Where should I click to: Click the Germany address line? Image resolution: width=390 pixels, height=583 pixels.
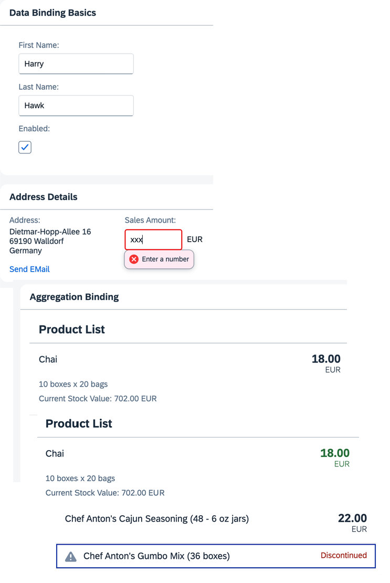pyautogui.click(x=26, y=251)
